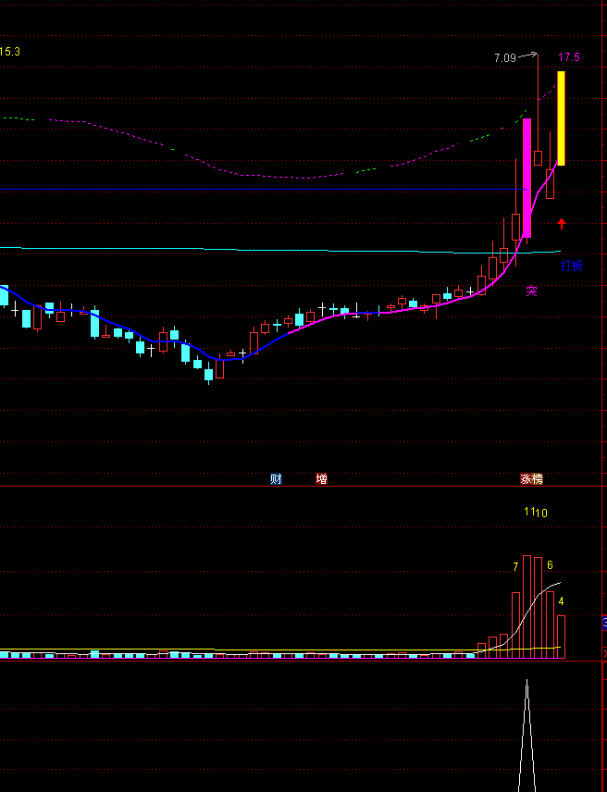The image size is (607, 792).
Task: Click the volume label 11
Action: tap(528, 512)
